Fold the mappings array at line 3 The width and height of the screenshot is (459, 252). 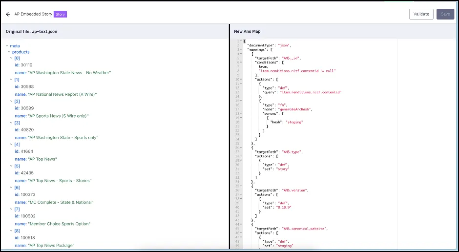coord(241,50)
